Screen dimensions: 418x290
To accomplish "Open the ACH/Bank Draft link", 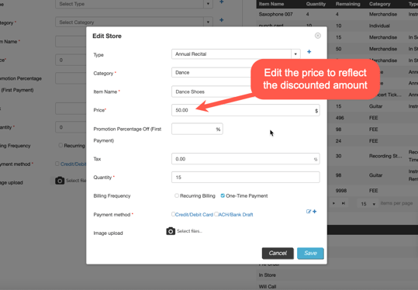I will tap(236, 215).
